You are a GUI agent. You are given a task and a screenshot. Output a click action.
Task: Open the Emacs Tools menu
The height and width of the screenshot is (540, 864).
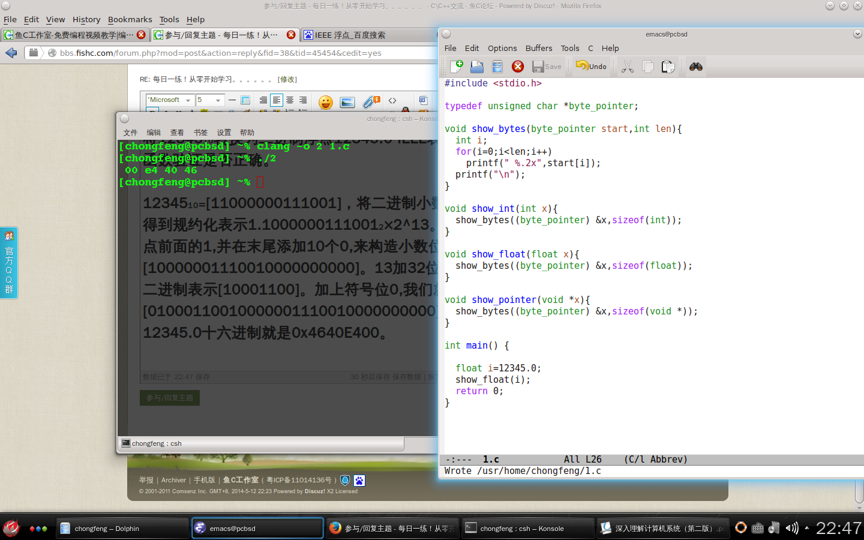570,48
